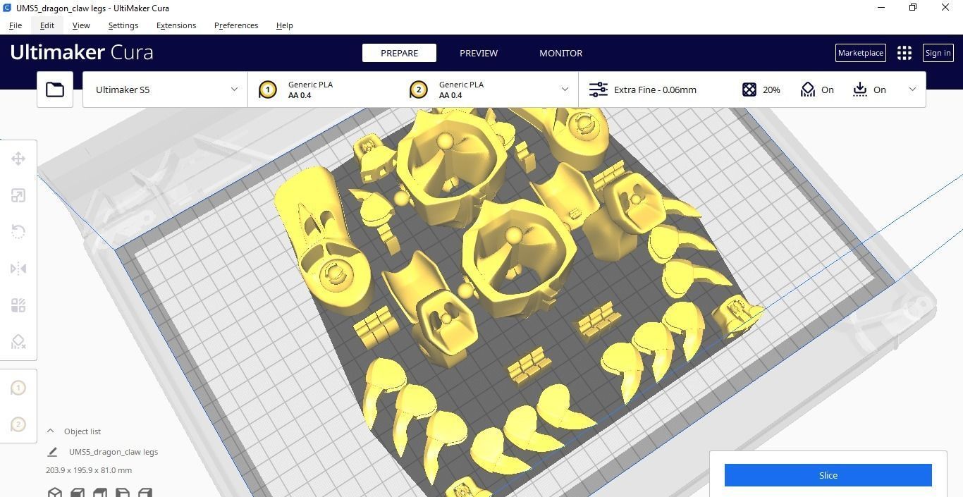The image size is (963, 497).
Task: Open the Extensions menu
Action: point(176,25)
